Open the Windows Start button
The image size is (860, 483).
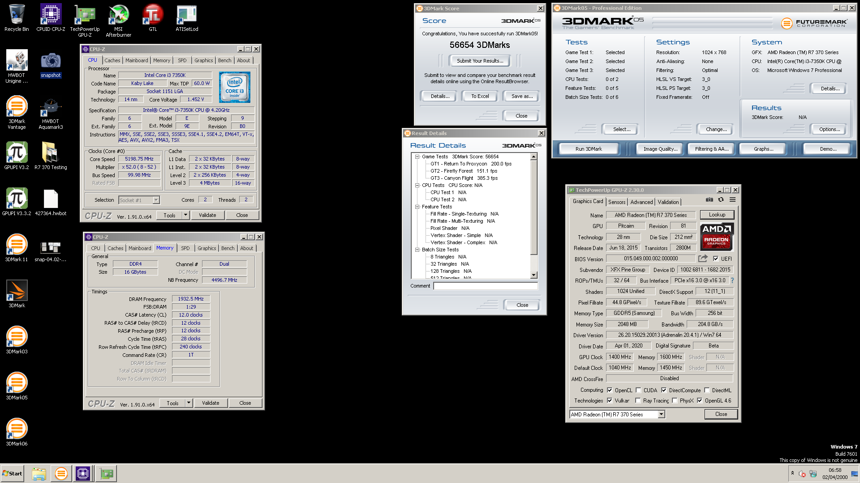tap(13, 474)
